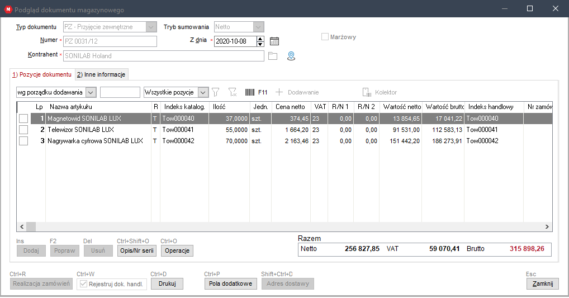Click the horizontal scrollbar thumb

[x=31, y=226]
